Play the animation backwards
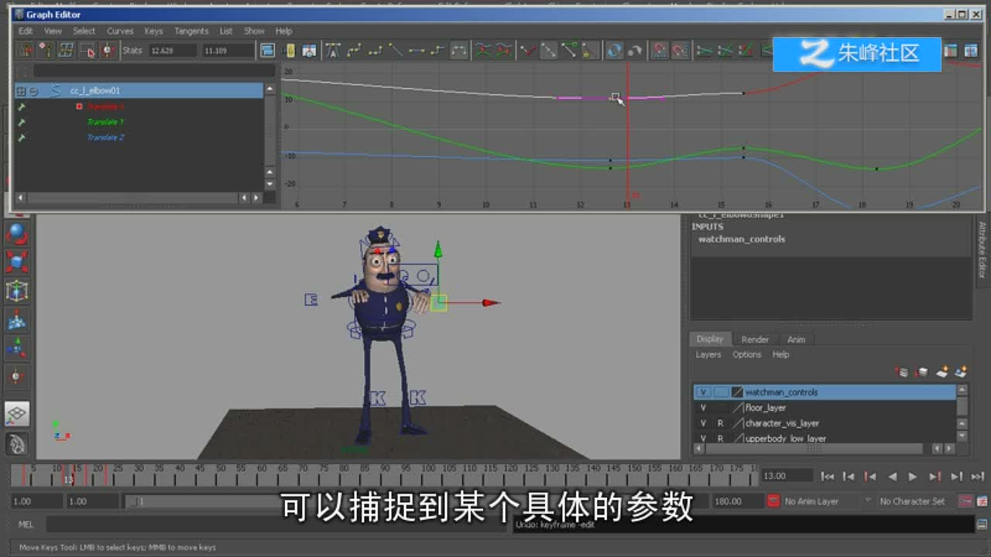 (892, 477)
